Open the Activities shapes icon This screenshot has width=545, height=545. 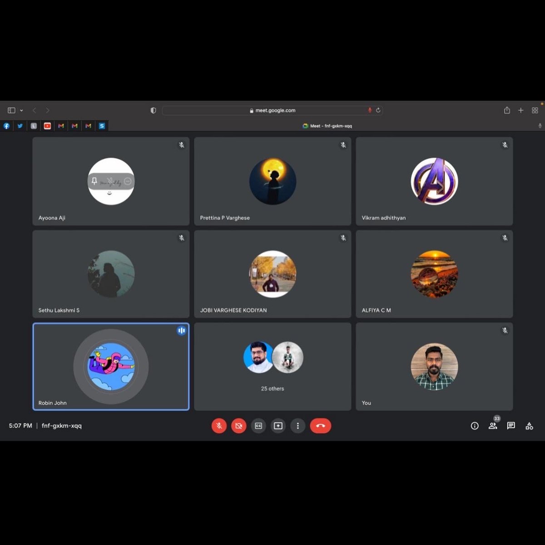529,426
